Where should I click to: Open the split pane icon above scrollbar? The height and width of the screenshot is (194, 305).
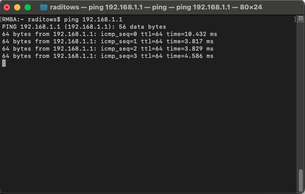pos(301,19)
